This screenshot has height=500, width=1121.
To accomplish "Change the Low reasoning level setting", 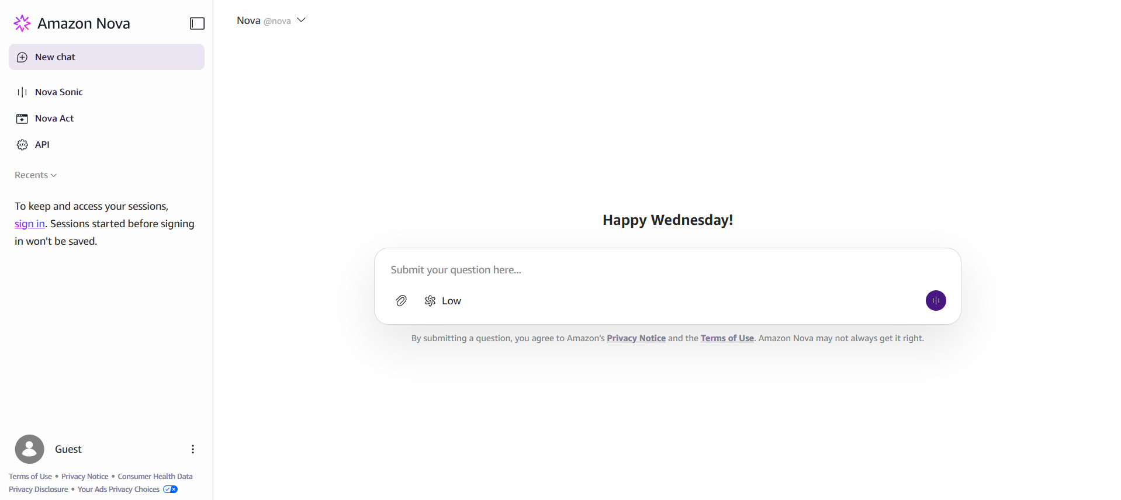I will coord(443,301).
